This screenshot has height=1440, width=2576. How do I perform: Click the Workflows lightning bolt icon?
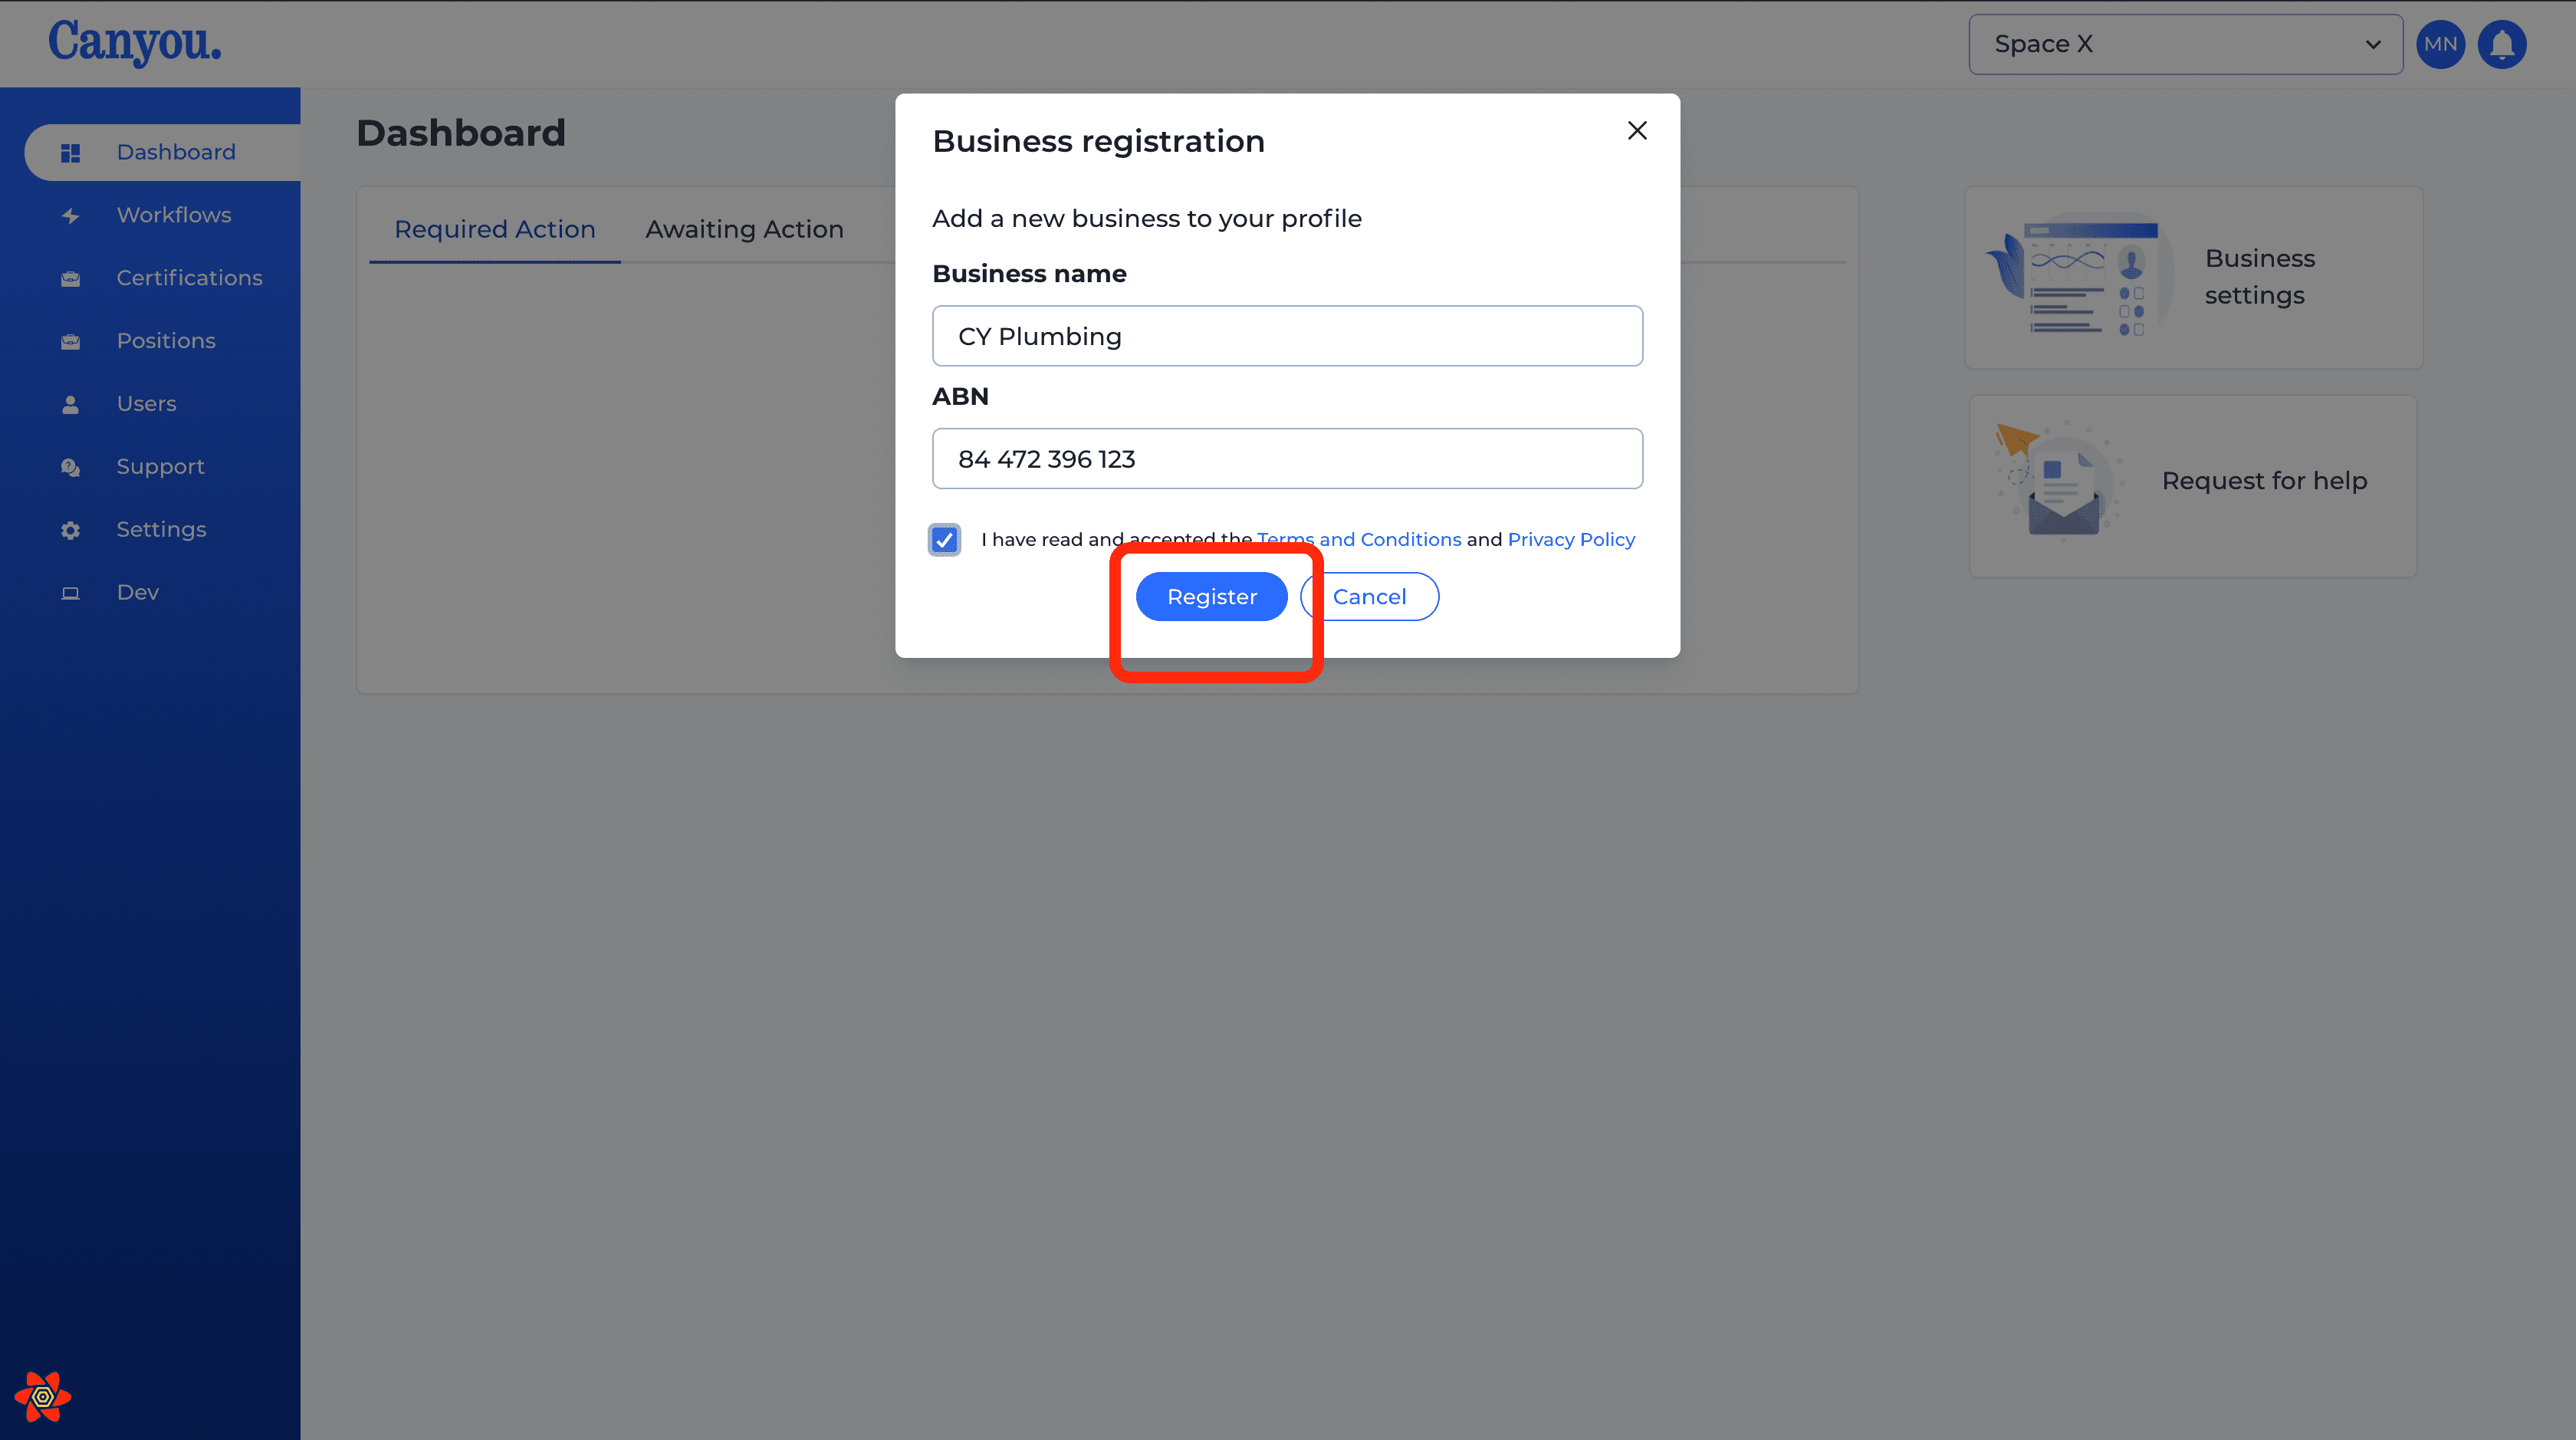[70, 216]
